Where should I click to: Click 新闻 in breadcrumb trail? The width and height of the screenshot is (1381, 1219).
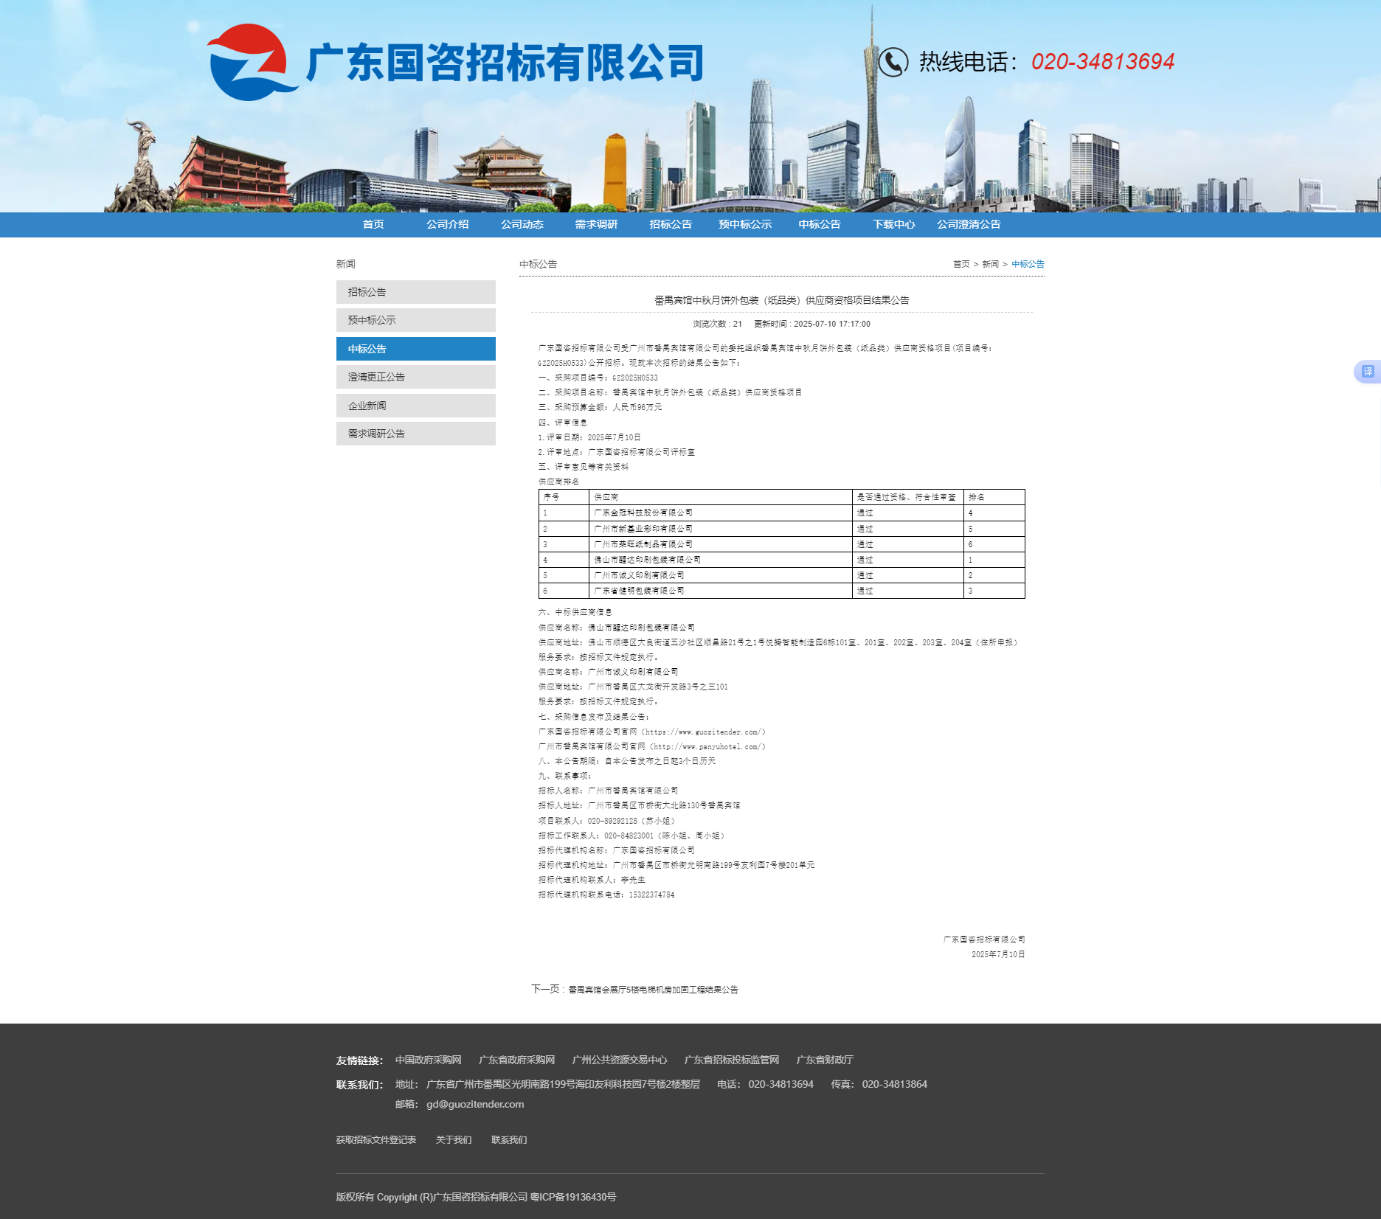coord(990,264)
